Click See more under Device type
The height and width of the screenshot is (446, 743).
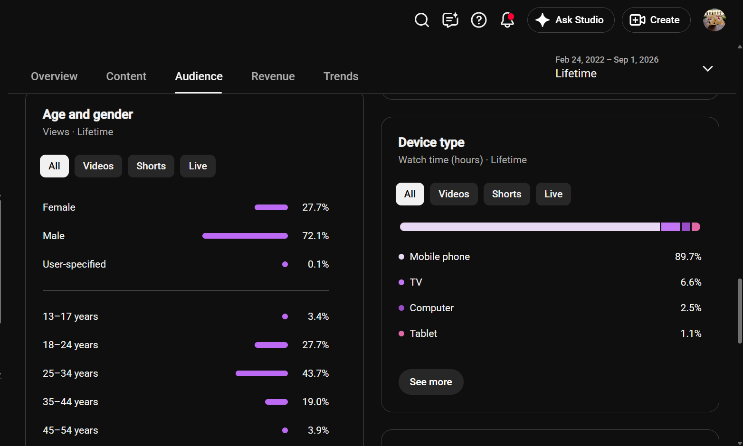431,382
